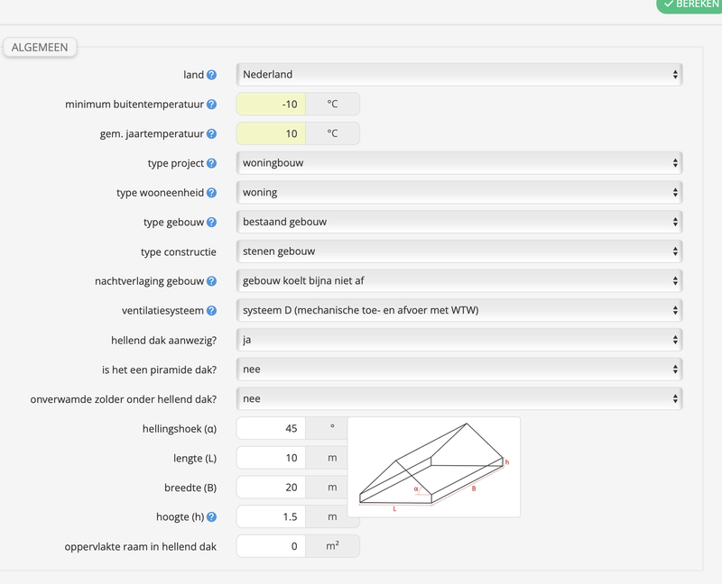Click the hellingshoek input field
The image size is (722, 584).
point(271,428)
